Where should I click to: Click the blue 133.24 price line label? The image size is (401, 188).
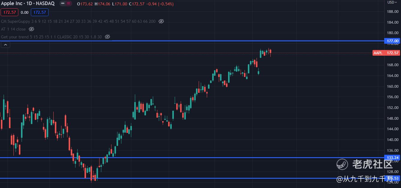[x=392, y=157]
